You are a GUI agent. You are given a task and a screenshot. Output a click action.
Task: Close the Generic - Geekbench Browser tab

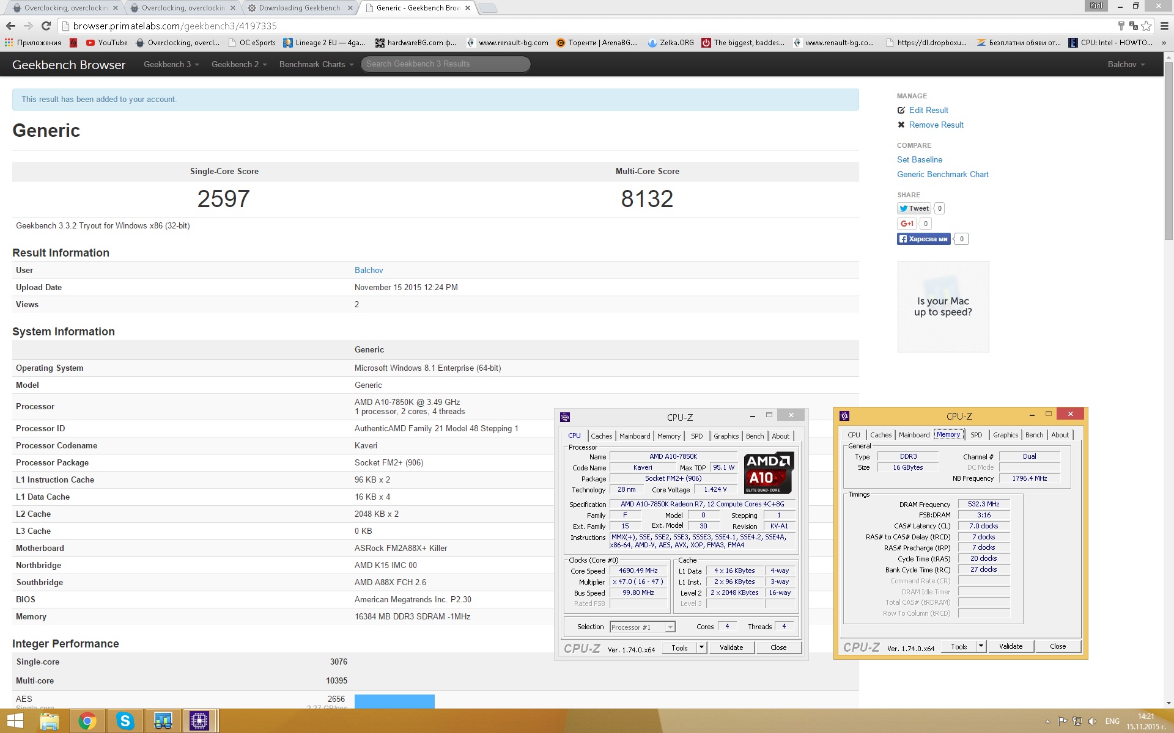tap(468, 8)
